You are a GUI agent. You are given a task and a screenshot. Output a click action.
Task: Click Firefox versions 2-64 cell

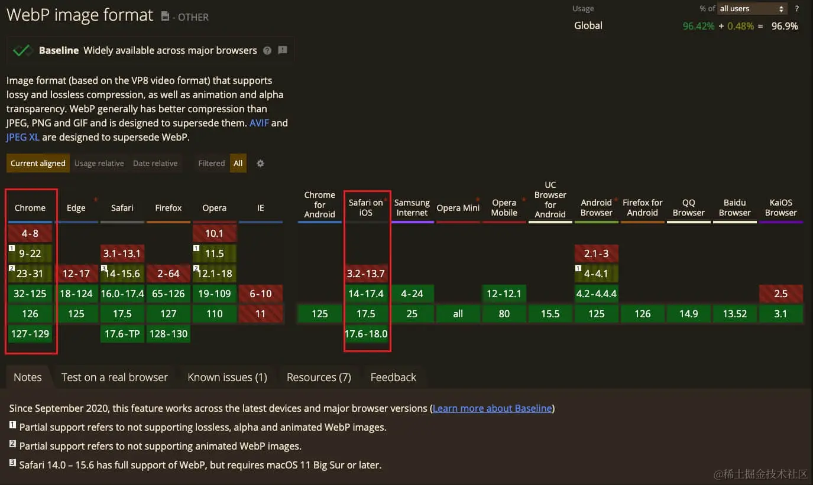click(x=169, y=274)
